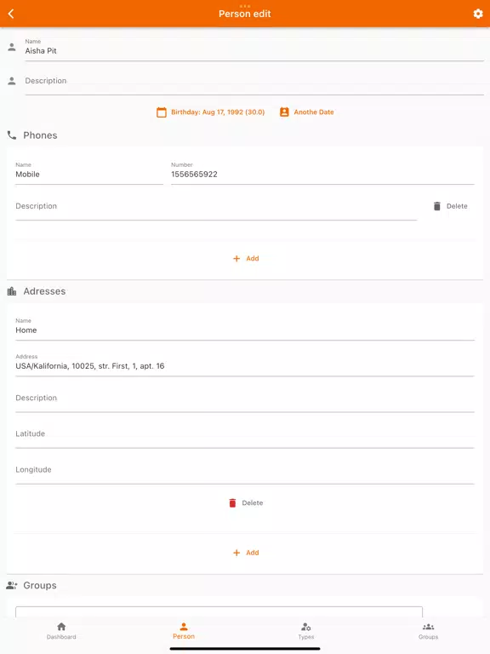Switch to the Person tab
The width and height of the screenshot is (490, 654).
(x=184, y=631)
